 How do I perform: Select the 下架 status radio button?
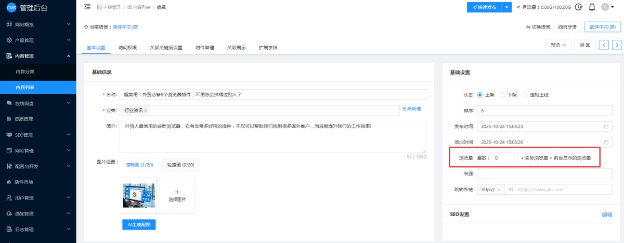(x=502, y=95)
